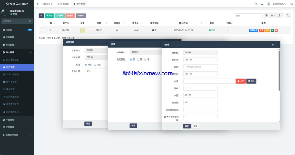Sort the table by 余额 column

pos(99,23)
